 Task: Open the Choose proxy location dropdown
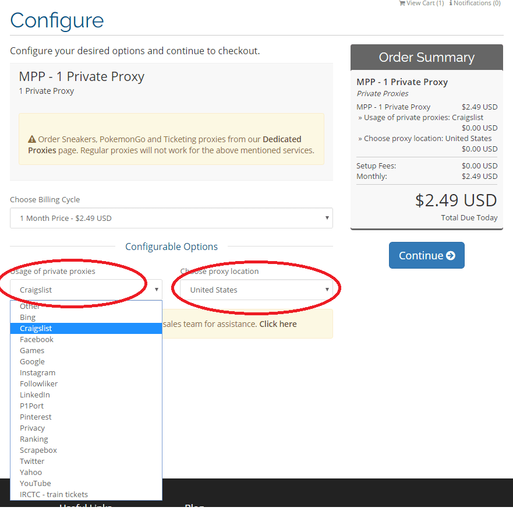pos(256,290)
